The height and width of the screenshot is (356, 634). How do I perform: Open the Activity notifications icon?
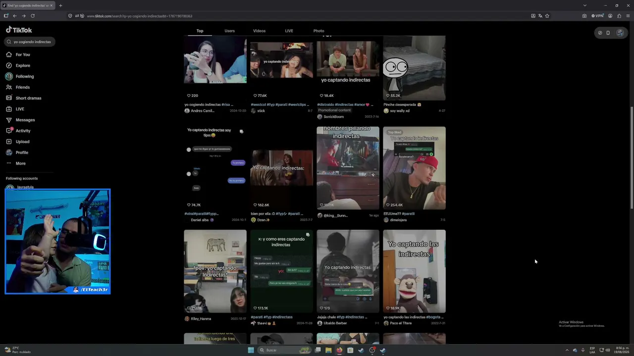9,131
